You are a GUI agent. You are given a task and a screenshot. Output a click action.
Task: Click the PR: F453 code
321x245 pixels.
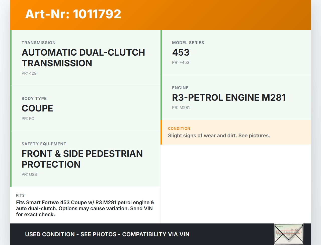(181, 63)
